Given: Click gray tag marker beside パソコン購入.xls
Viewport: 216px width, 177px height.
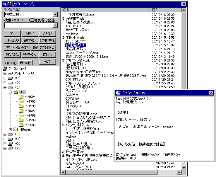Looking at the screenshot, I should click(x=63, y=125).
